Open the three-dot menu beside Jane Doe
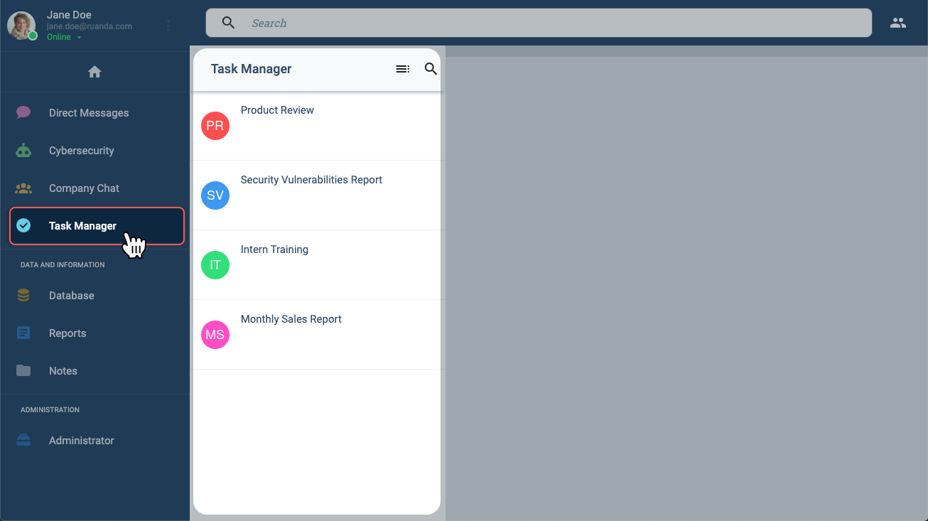 pyautogui.click(x=168, y=26)
